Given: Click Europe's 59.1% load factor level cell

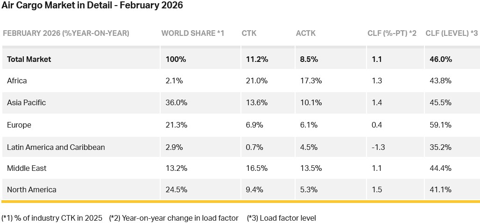Looking at the screenshot, I should [x=440, y=125].
